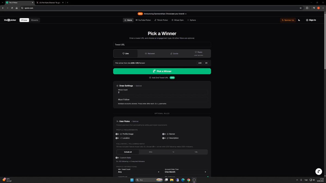Viewport: 326px width, 183px height.
Task: Turn on the Description requirement
Action: (164, 138)
